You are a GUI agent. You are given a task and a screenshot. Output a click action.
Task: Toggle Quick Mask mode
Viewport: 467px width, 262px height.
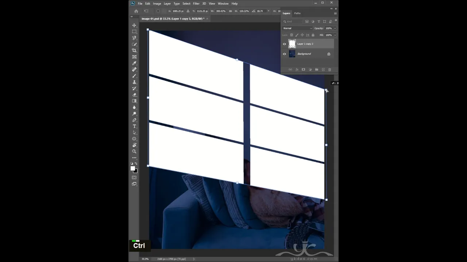point(134,178)
